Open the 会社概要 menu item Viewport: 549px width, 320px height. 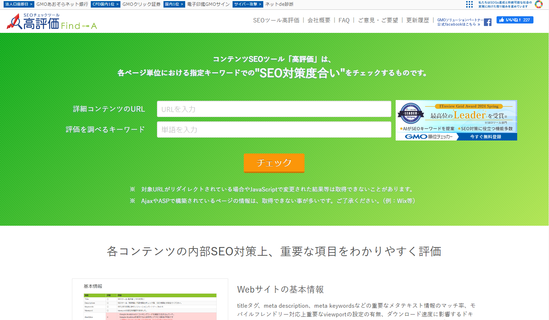pos(319,20)
